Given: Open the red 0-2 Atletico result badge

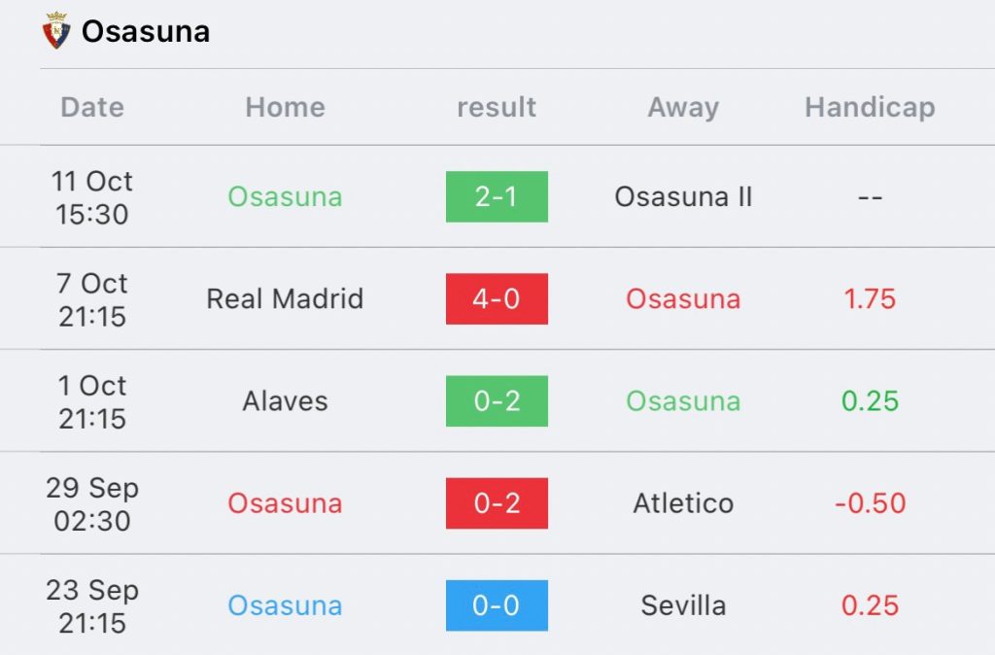Looking at the screenshot, I should pyautogui.click(x=497, y=503).
